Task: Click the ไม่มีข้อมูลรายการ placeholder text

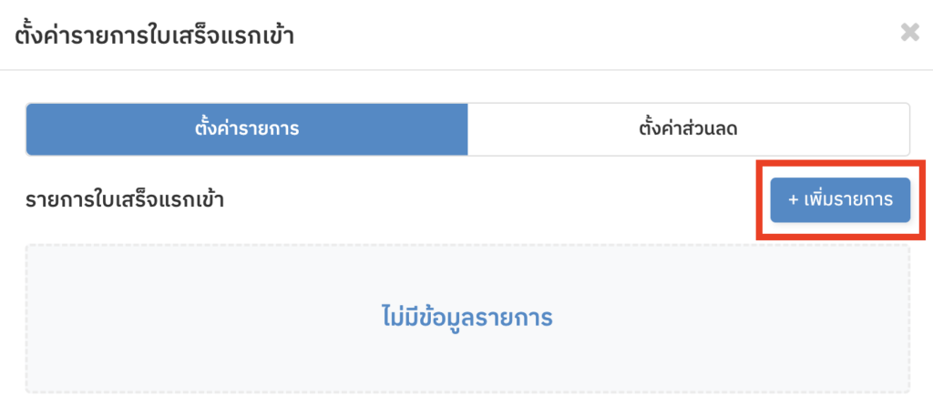Action: point(466,318)
